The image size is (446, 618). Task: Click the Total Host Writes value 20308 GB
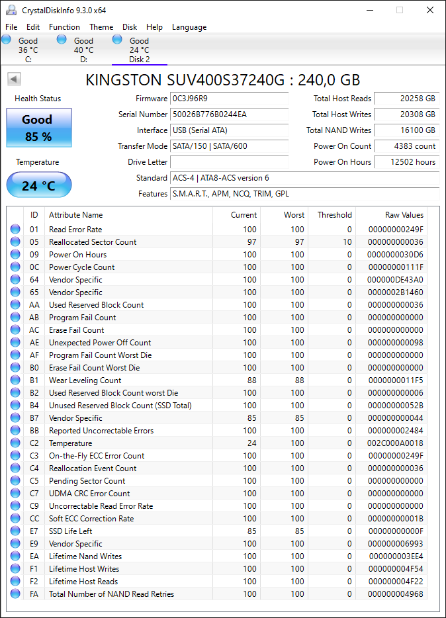406,114
